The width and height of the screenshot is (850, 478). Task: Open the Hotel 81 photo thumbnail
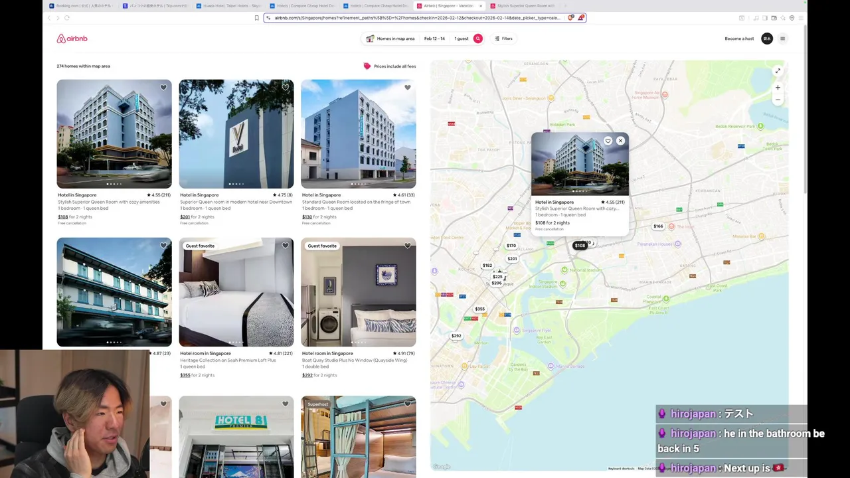(236, 436)
